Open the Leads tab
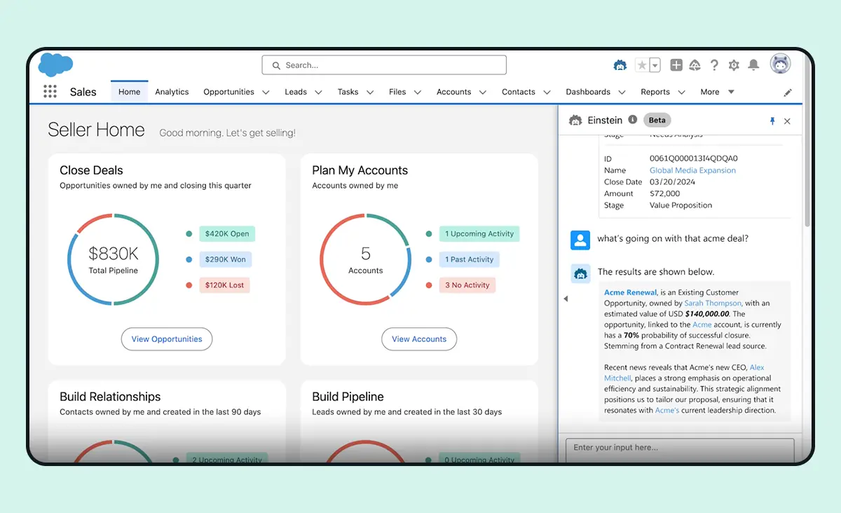Image resolution: width=841 pixels, height=513 pixels. (x=296, y=92)
